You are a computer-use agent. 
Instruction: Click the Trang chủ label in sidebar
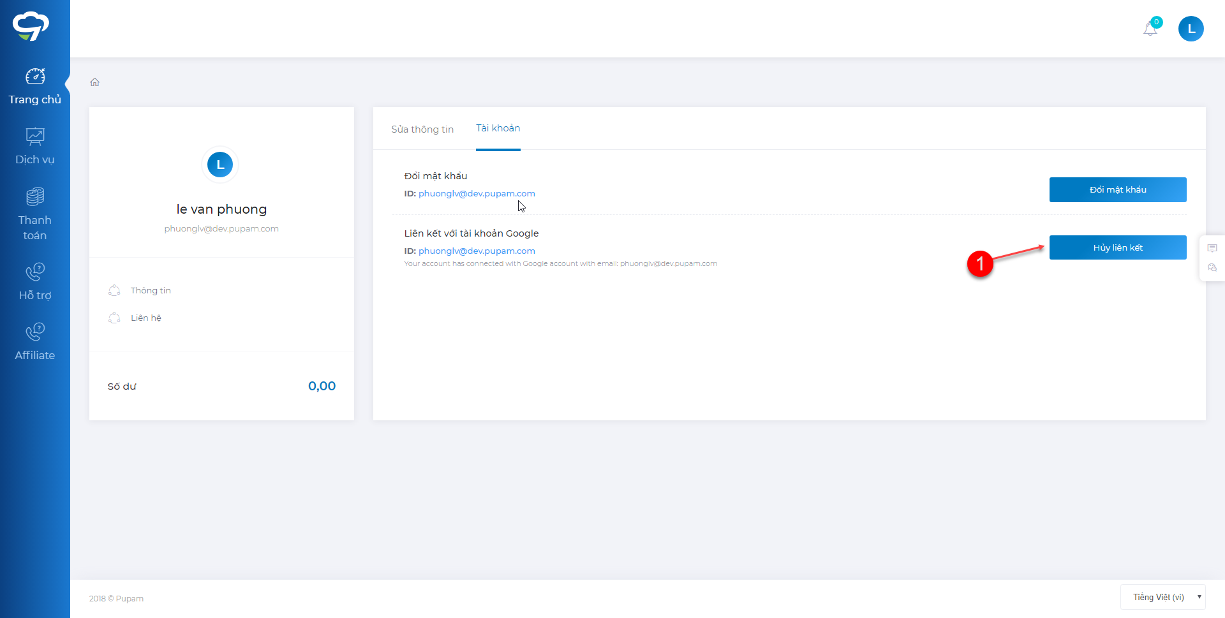coord(35,99)
